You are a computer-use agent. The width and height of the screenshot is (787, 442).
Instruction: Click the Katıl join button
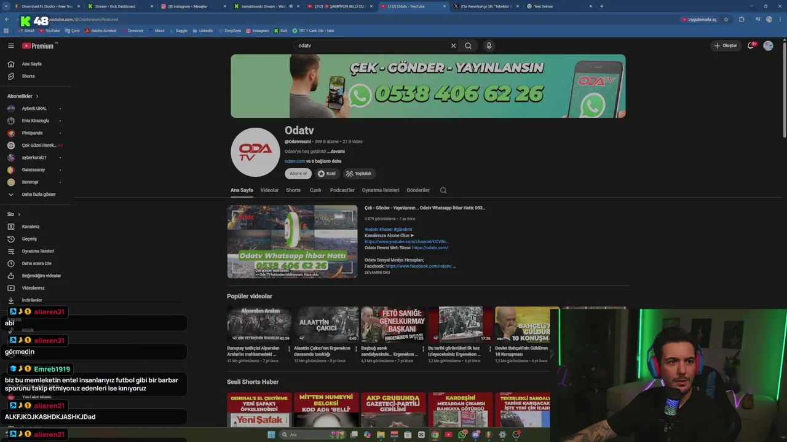pyautogui.click(x=326, y=174)
